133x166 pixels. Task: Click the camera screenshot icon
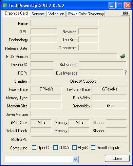click(125, 13)
